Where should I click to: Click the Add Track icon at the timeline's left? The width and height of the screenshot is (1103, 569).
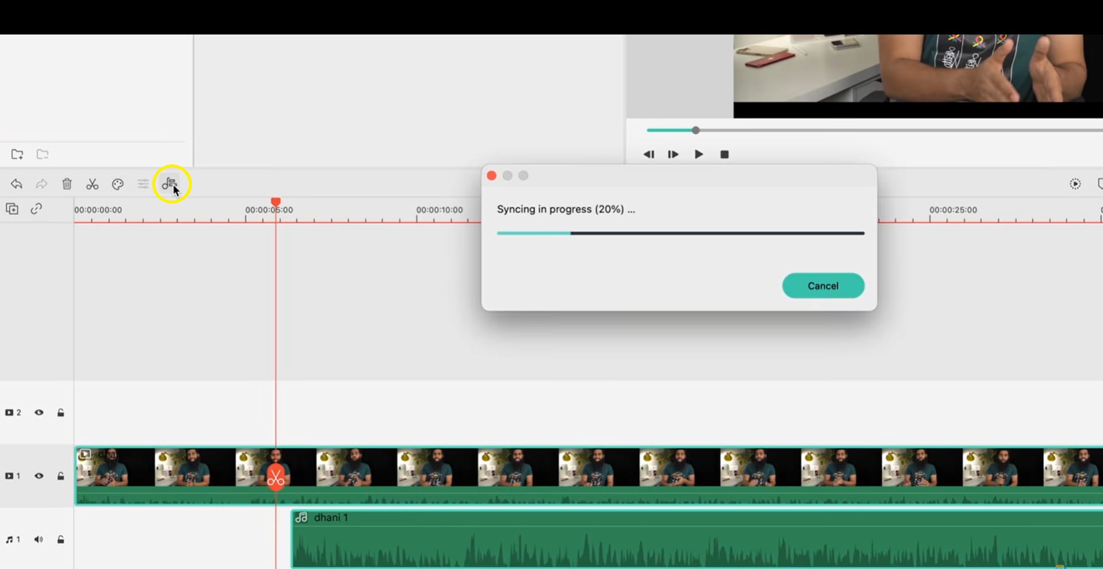click(x=12, y=209)
